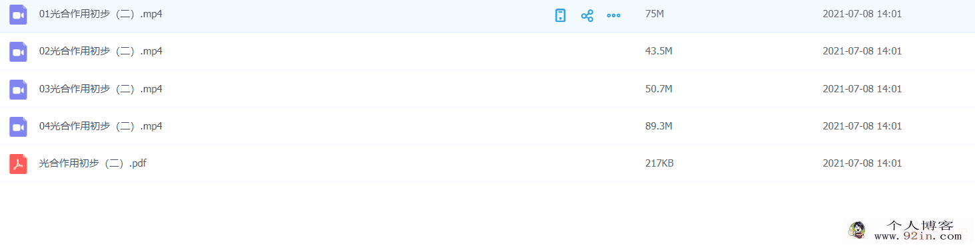The width and height of the screenshot is (975, 245).
Task: Select the 75M size cell
Action: click(655, 13)
